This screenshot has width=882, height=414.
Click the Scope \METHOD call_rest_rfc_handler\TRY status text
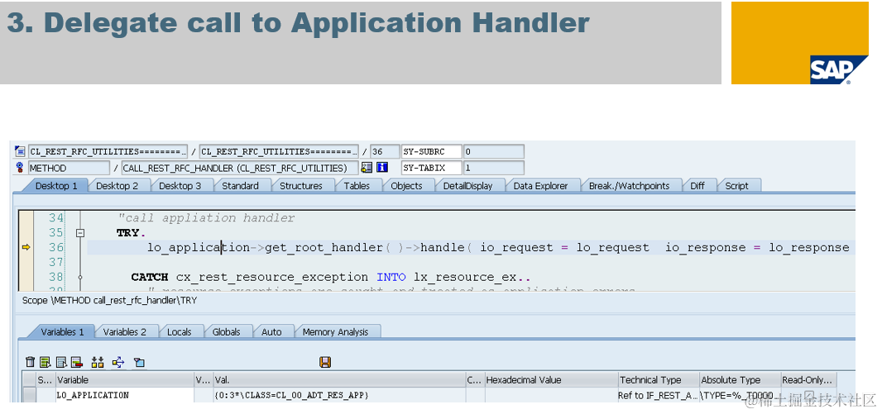click(109, 301)
